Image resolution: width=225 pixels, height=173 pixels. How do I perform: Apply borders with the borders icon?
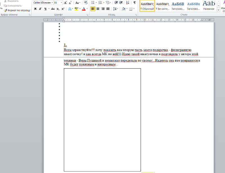click(x=131, y=9)
